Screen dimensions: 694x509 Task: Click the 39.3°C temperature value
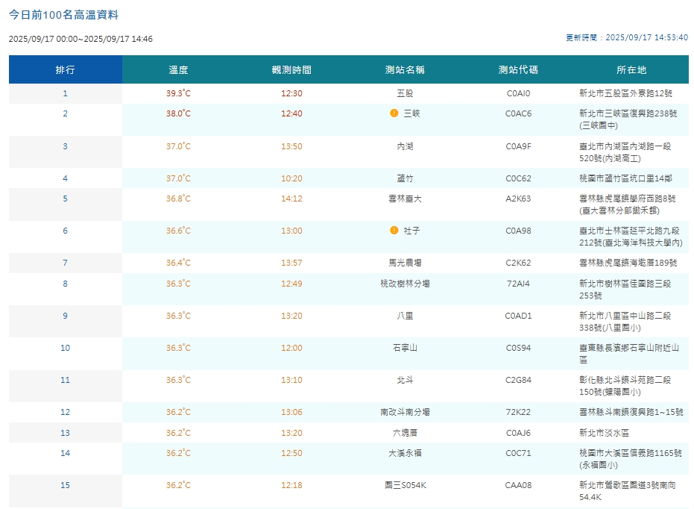178,93
